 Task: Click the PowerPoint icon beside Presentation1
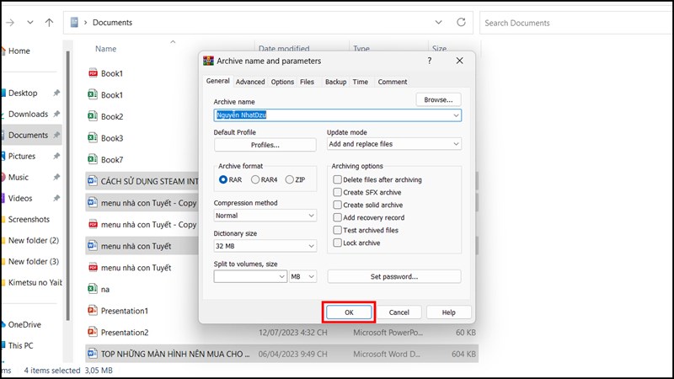93,310
